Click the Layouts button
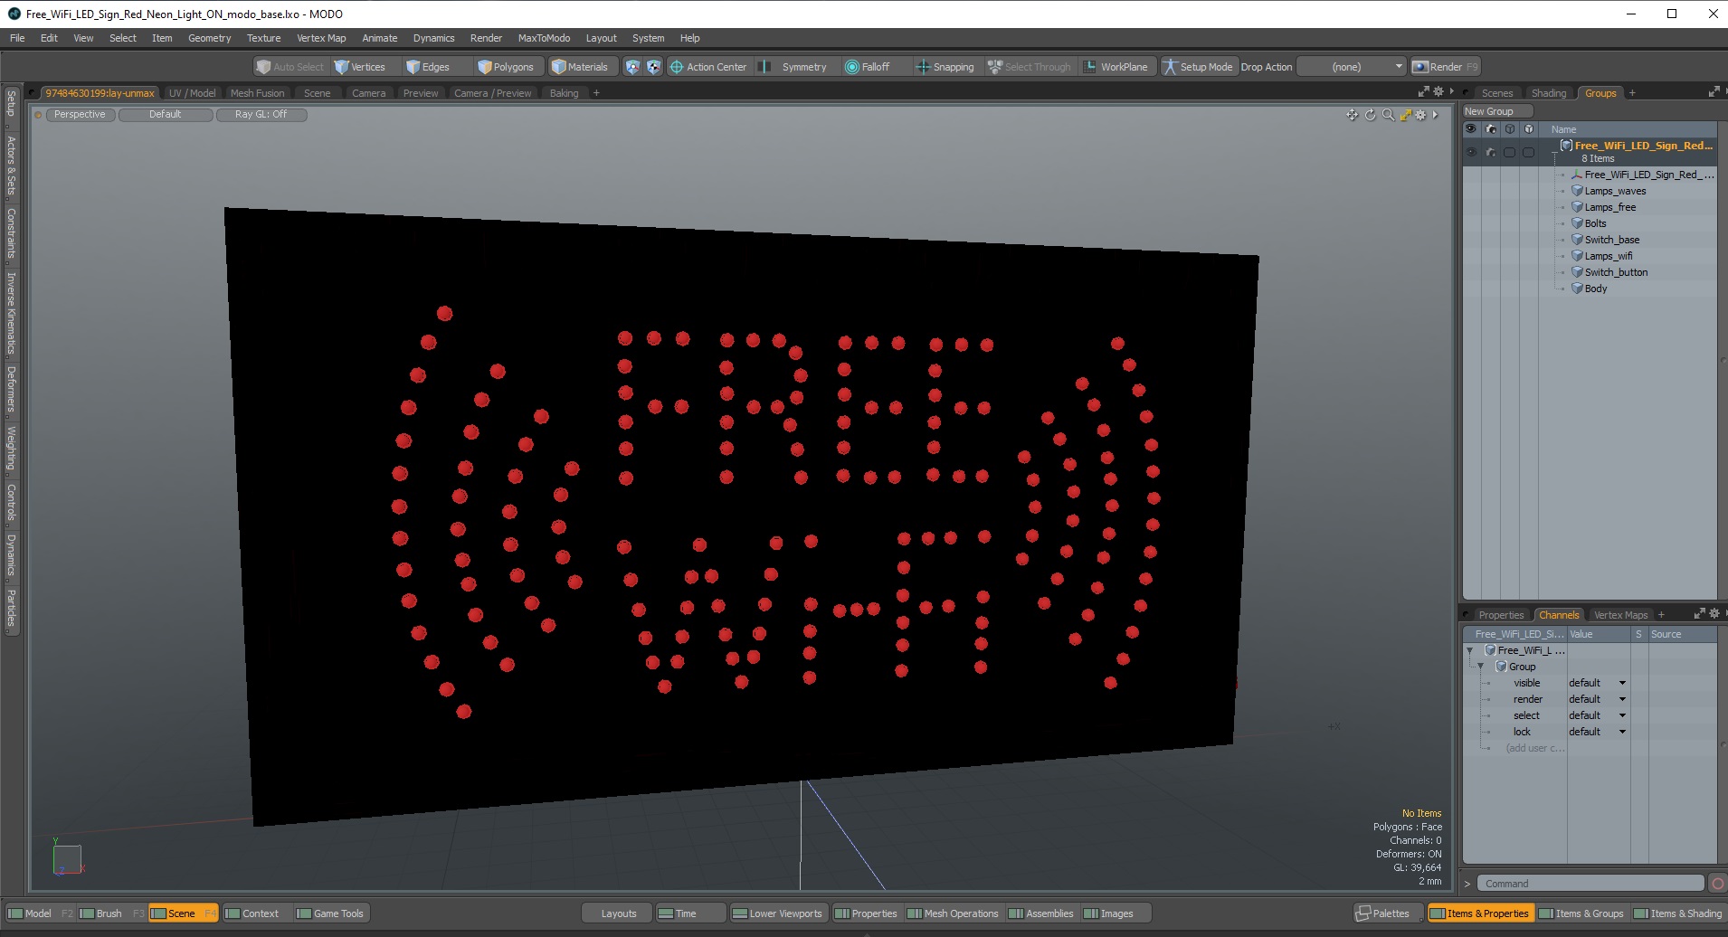This screenshot has width=1728, height=937. 619,913
